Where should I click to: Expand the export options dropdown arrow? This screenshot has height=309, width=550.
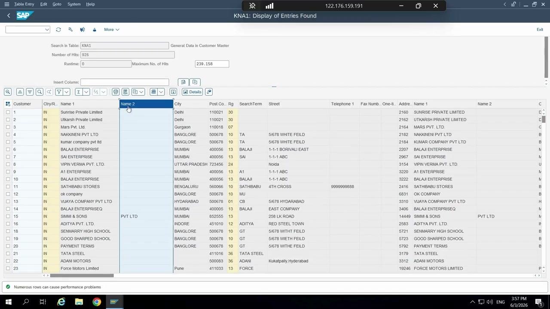[141, 92]
